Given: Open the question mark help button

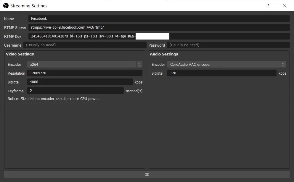Looking at the screenshot, I should 268,6.
